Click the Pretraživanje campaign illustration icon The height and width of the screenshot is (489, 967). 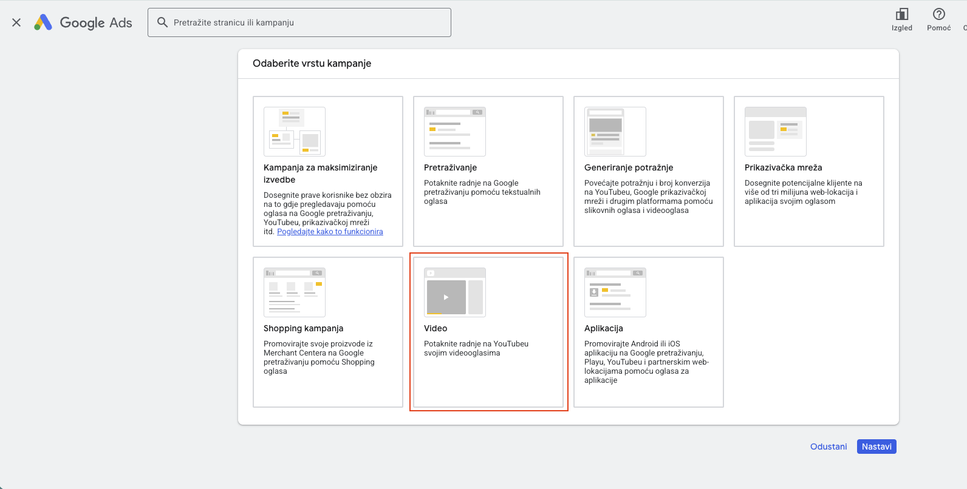[455, 132]
